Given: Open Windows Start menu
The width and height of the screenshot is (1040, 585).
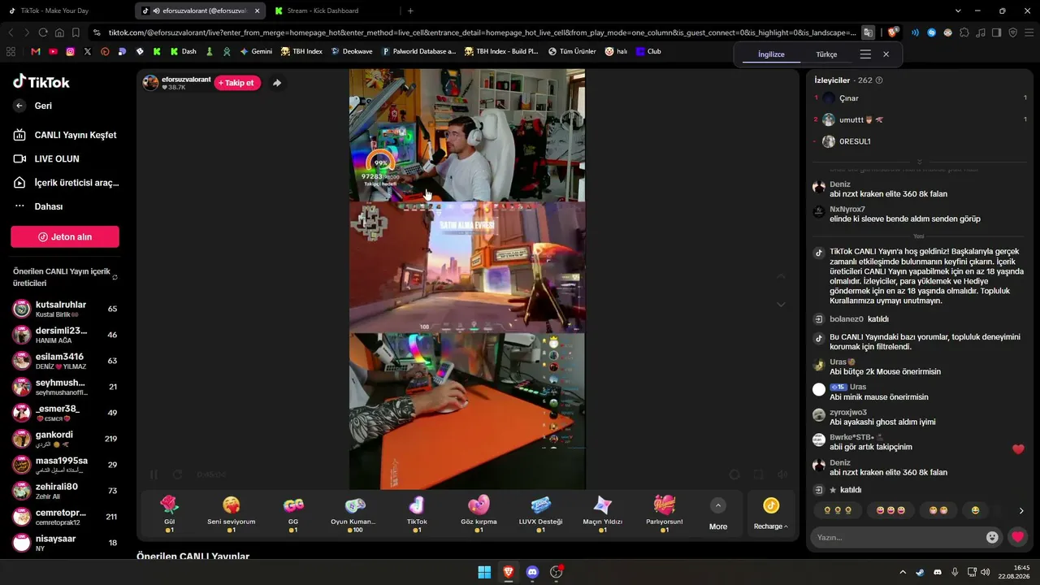Looking at the screenshot, I should 484,572.
